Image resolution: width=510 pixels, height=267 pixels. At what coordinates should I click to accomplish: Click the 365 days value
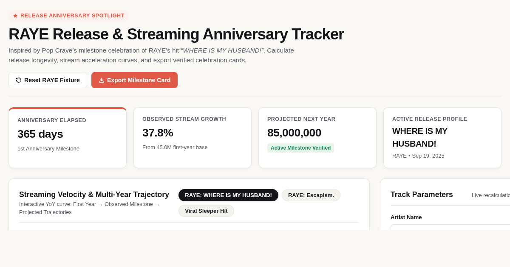tap(40, 134)
